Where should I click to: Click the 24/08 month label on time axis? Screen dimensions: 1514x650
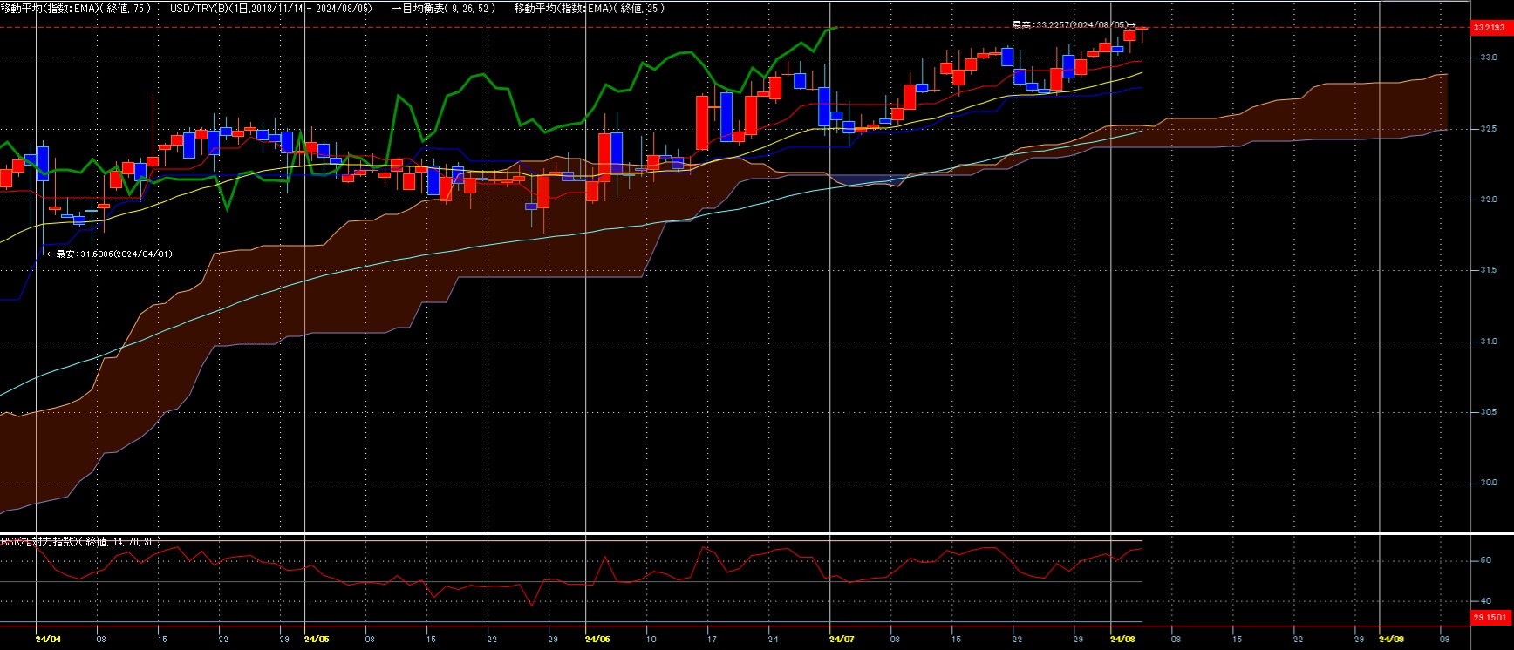pyautogui.click(x=1122, y=639)
